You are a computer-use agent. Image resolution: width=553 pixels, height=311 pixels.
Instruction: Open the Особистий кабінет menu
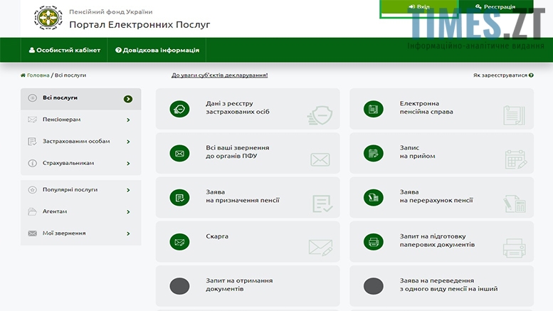click(x=63, y=51)
